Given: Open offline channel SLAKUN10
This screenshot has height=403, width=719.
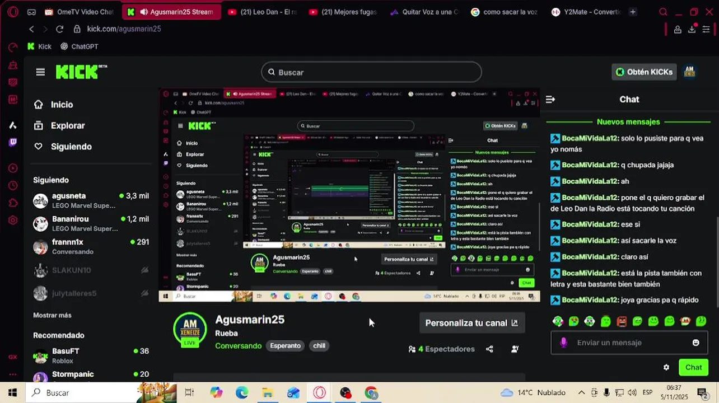Looking at the screenshot, I should click(x=91, y=270).
